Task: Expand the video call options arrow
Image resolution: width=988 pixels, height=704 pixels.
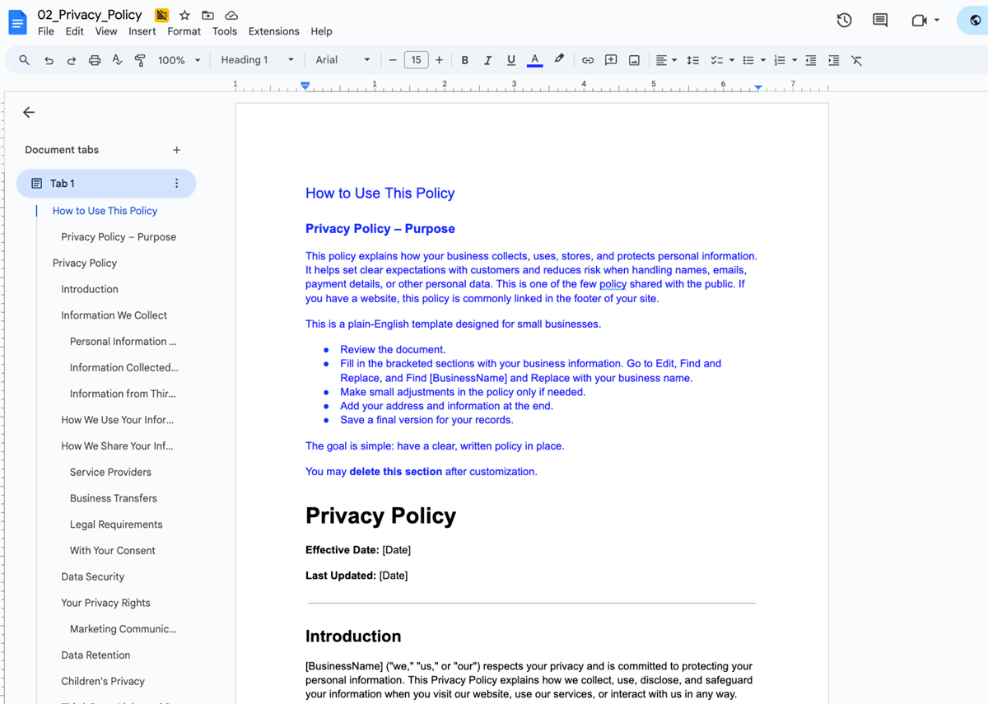Action: [937, 21]
